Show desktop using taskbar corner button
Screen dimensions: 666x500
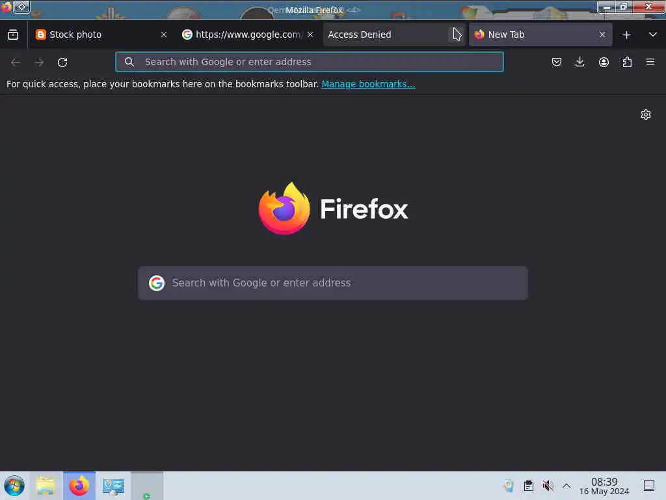tap(649, 486)
